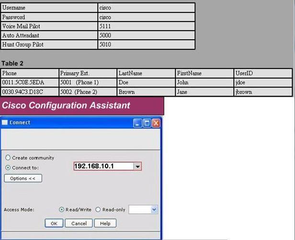The width and height of the screenshot is (295, 240).
Task: Click the Primary Ext. column header
Action: click(x=88, y=73)
